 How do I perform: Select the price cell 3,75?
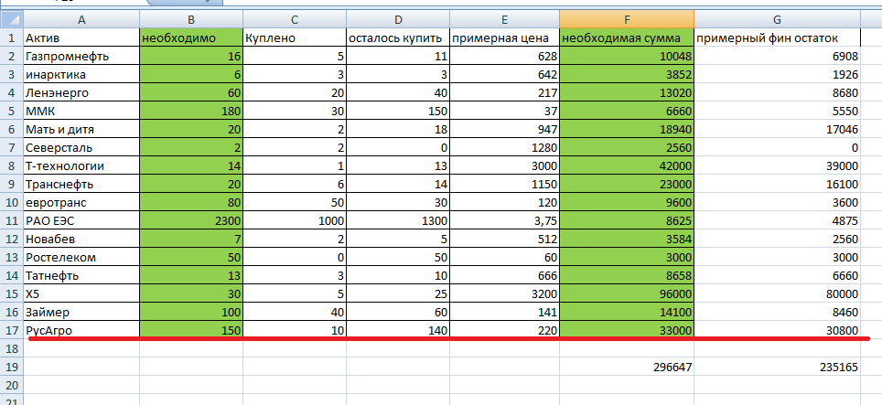tap(504, 220)
